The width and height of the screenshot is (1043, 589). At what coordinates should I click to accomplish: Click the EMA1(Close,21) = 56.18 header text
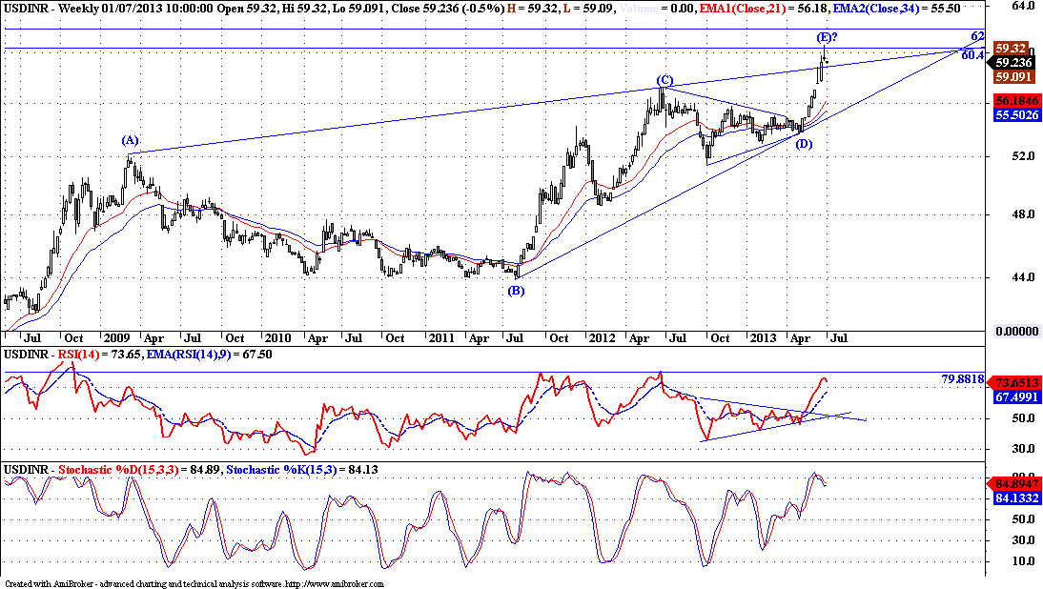click(x=765, y=8)
